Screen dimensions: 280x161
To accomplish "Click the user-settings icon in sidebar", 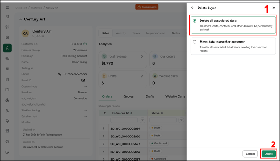I will pyautogui.click(x=8, y=111).
